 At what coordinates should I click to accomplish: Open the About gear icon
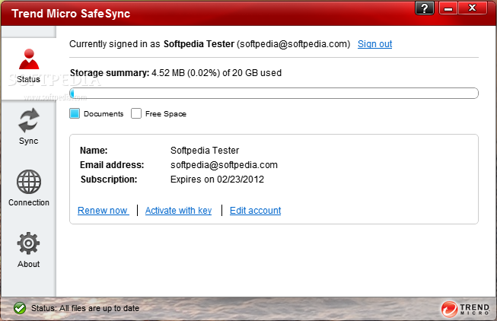(28, 243)
